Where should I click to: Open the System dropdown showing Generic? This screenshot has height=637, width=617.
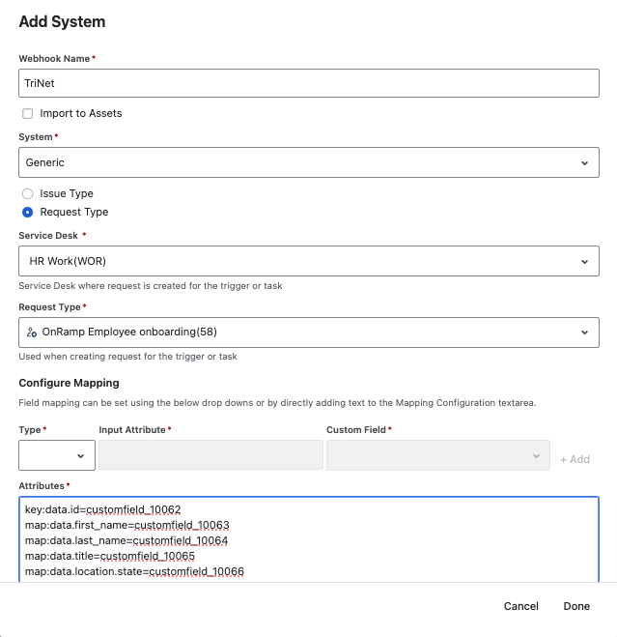coord(309,162)
